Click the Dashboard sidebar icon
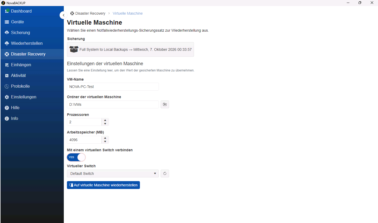Image resolution: width=378 pixels, height=223 pixels. [x=7, y=11]
